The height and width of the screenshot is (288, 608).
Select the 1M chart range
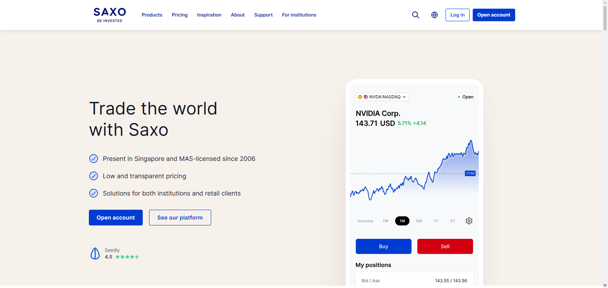coord(402,221)
